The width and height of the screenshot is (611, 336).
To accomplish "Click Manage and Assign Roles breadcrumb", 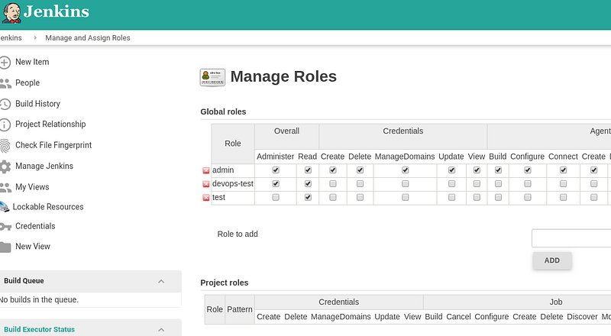I will click(88, 38).
